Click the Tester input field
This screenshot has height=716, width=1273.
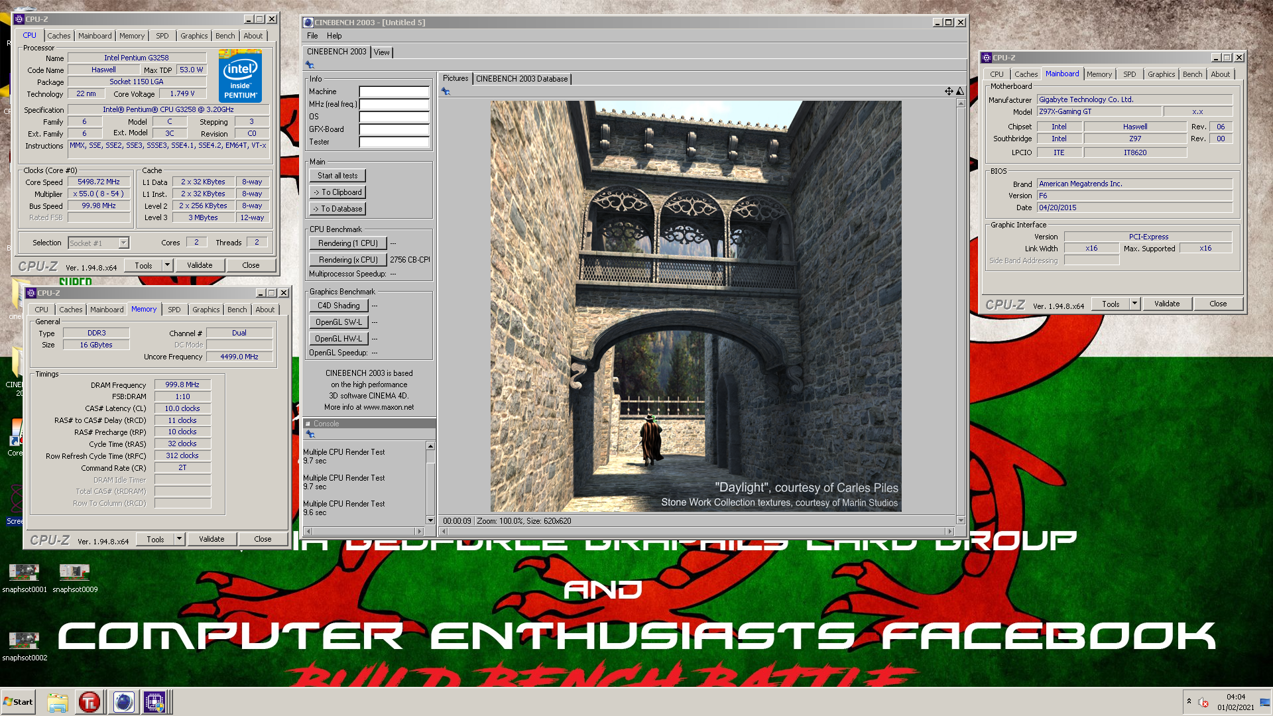394,142
